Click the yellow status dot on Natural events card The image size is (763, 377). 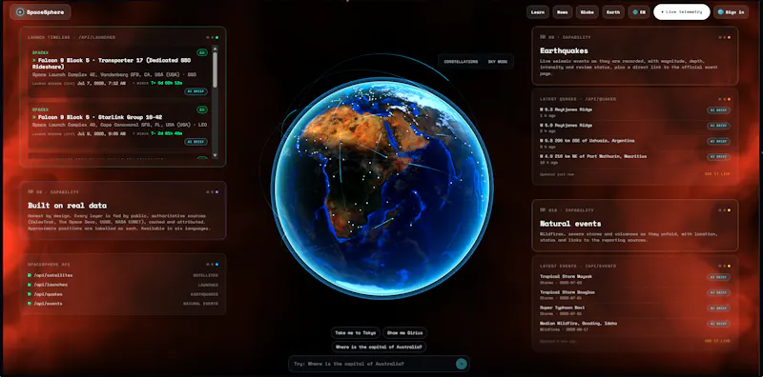729,210
